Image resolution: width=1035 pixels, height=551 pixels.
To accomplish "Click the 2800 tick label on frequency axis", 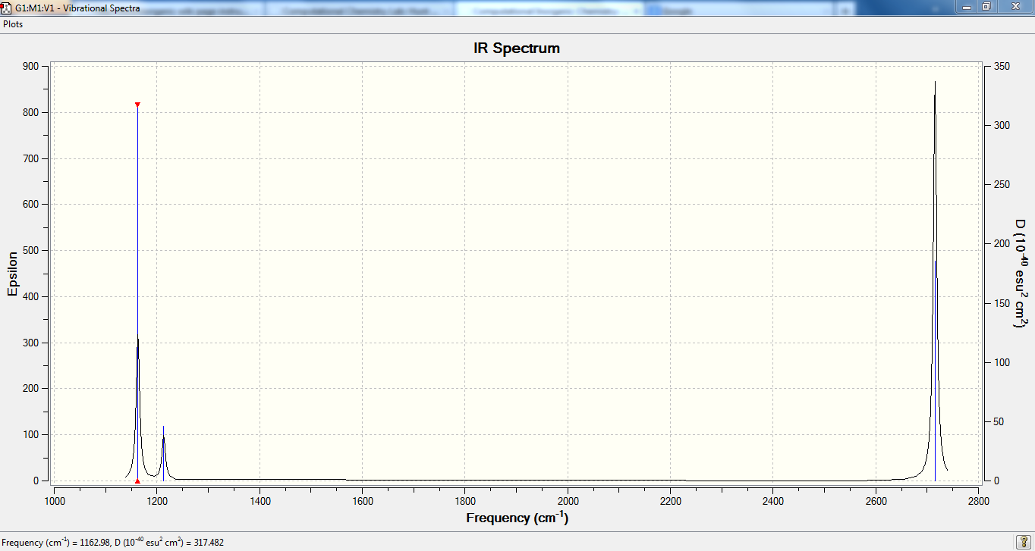I will [979, 501].
